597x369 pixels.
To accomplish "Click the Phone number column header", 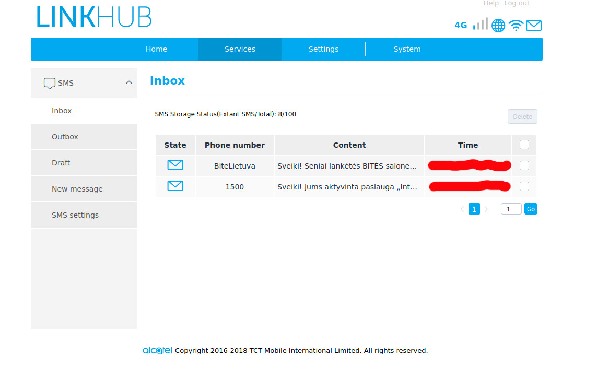I will click(235, 145).
